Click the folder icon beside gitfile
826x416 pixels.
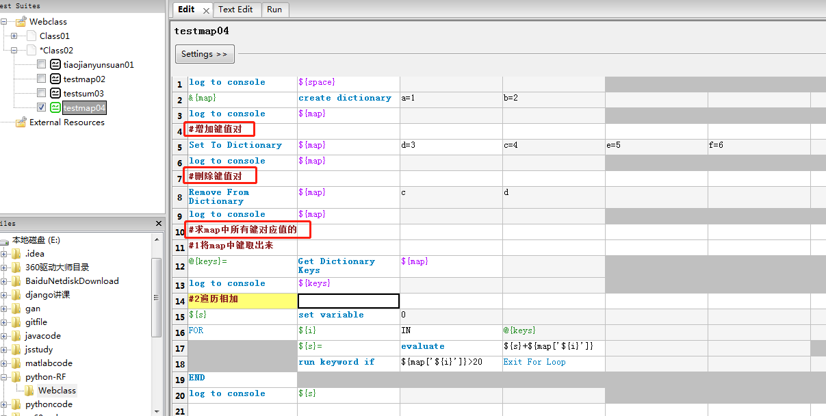17,322
